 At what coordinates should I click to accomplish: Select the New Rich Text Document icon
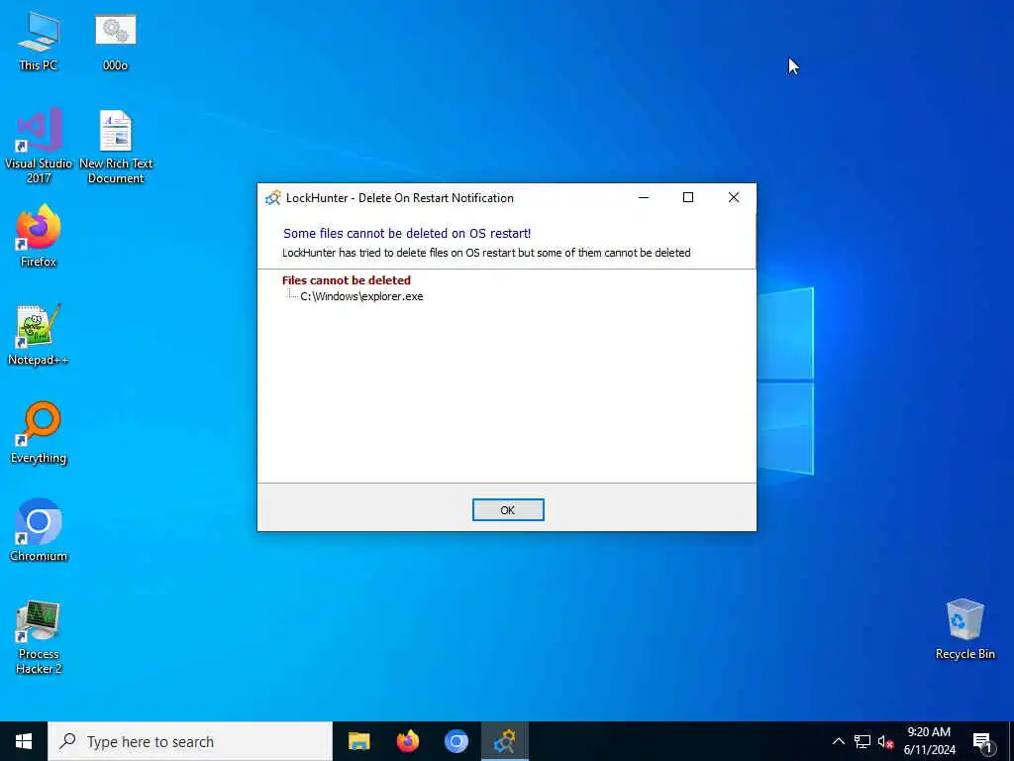116,147
